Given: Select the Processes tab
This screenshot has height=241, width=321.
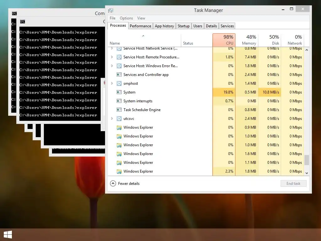Looking at the screenshot, I should click(118, 25).
